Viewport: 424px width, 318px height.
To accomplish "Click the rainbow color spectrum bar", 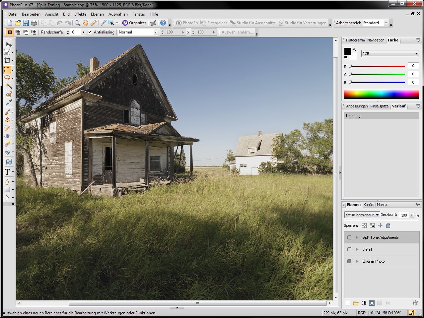I will 381,94.
